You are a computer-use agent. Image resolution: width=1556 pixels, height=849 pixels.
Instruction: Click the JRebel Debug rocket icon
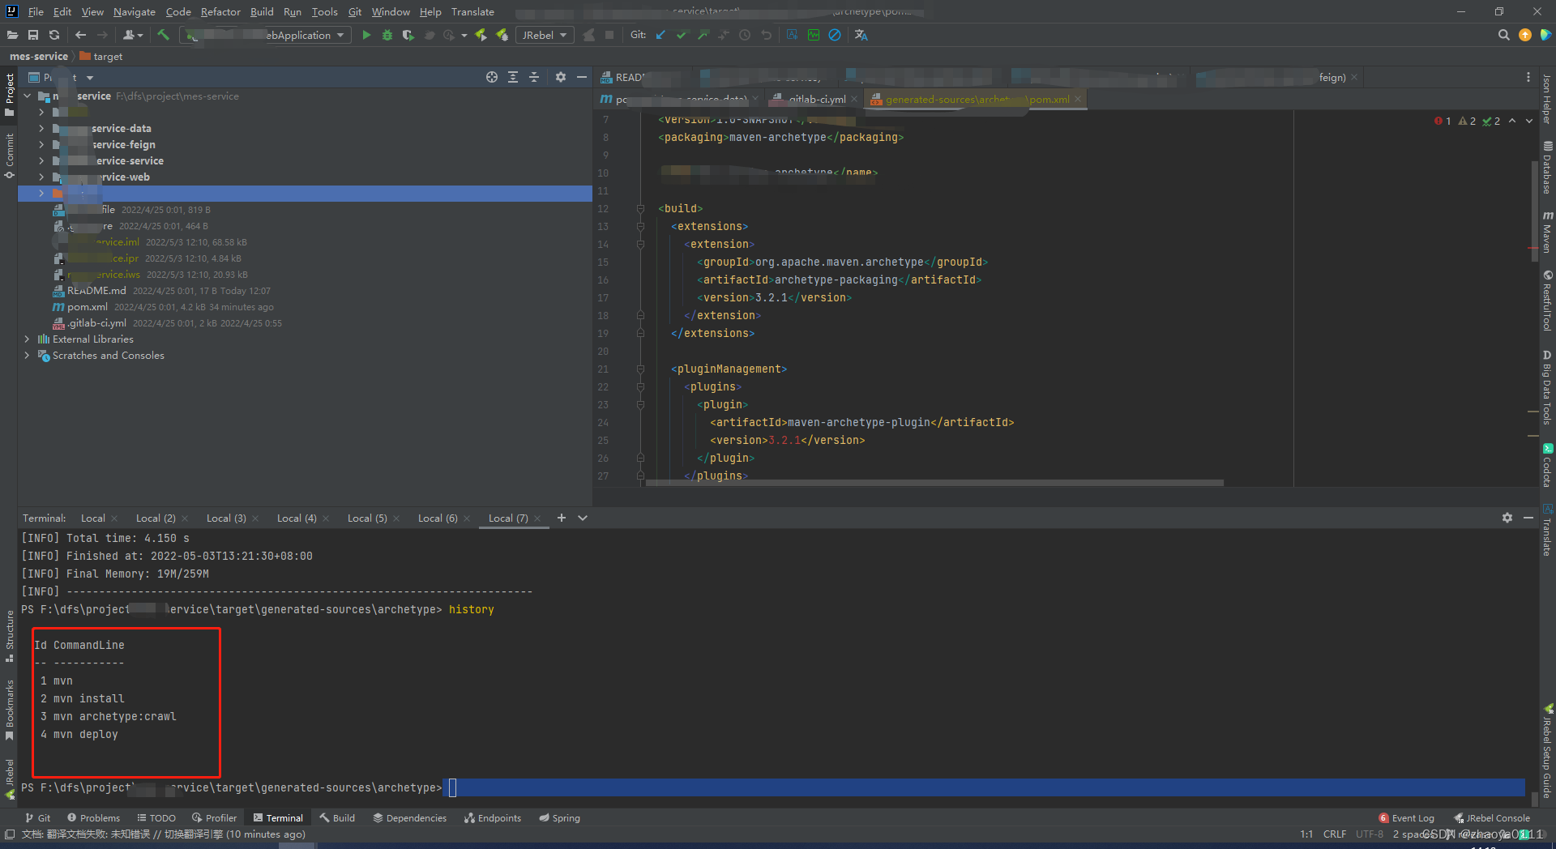coord(502,35)
